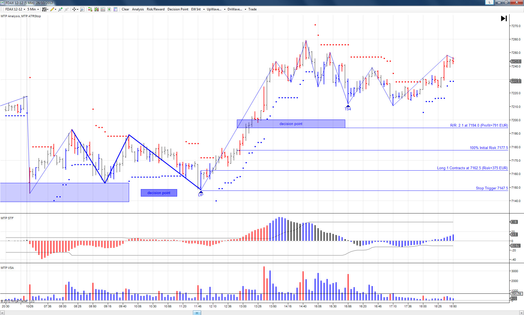
Task: Click the 7270.0 price axis label
Action: point(516,26)
